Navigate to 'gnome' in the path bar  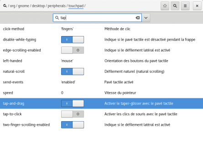23,6
